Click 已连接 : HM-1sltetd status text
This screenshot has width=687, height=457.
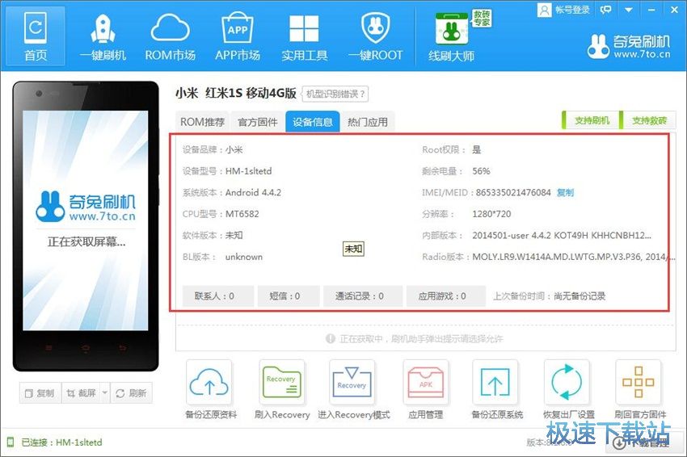[x=61, y=442]
